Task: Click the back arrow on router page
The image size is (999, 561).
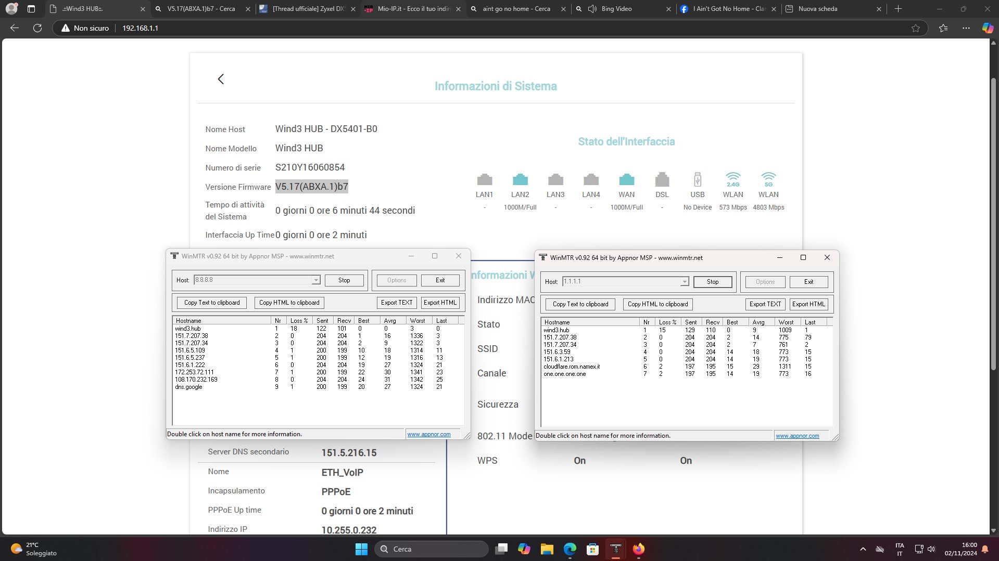Action: pos(221,79)
